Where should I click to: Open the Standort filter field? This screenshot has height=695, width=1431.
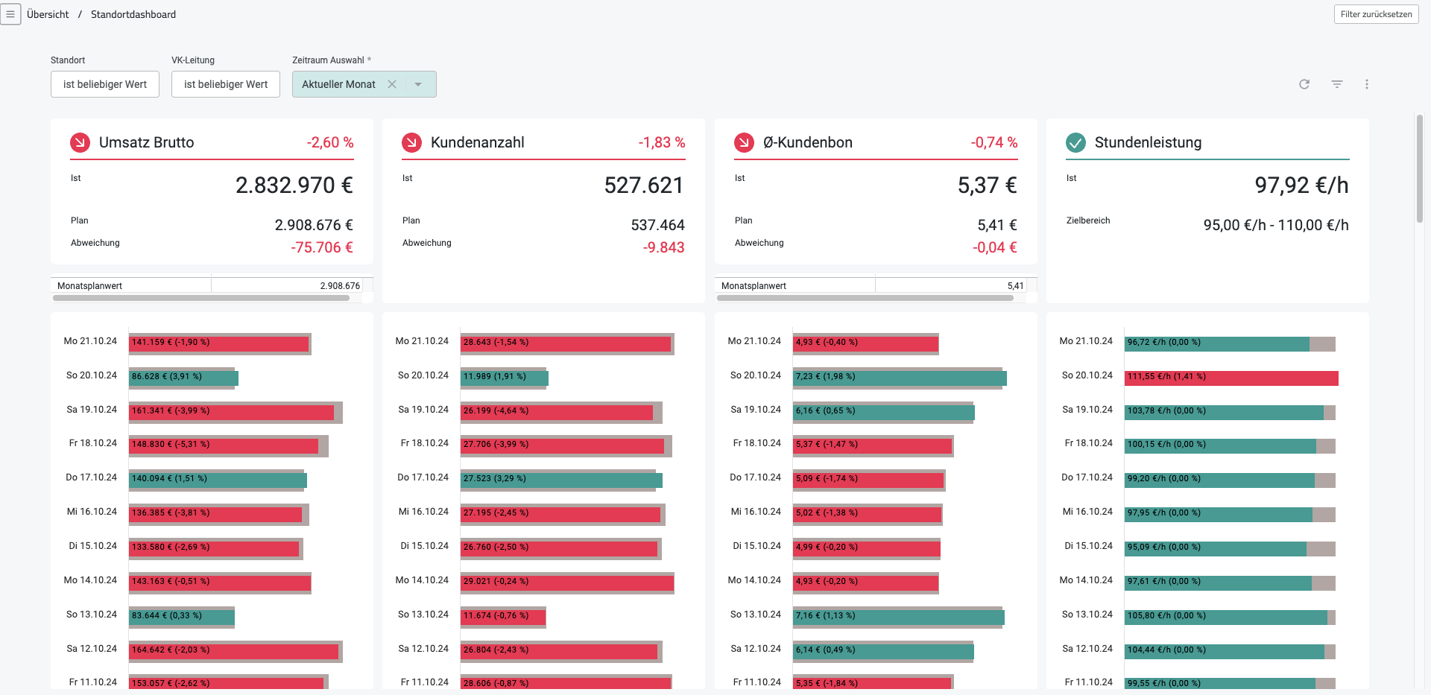pyautogui.click(x=105, y=84)
